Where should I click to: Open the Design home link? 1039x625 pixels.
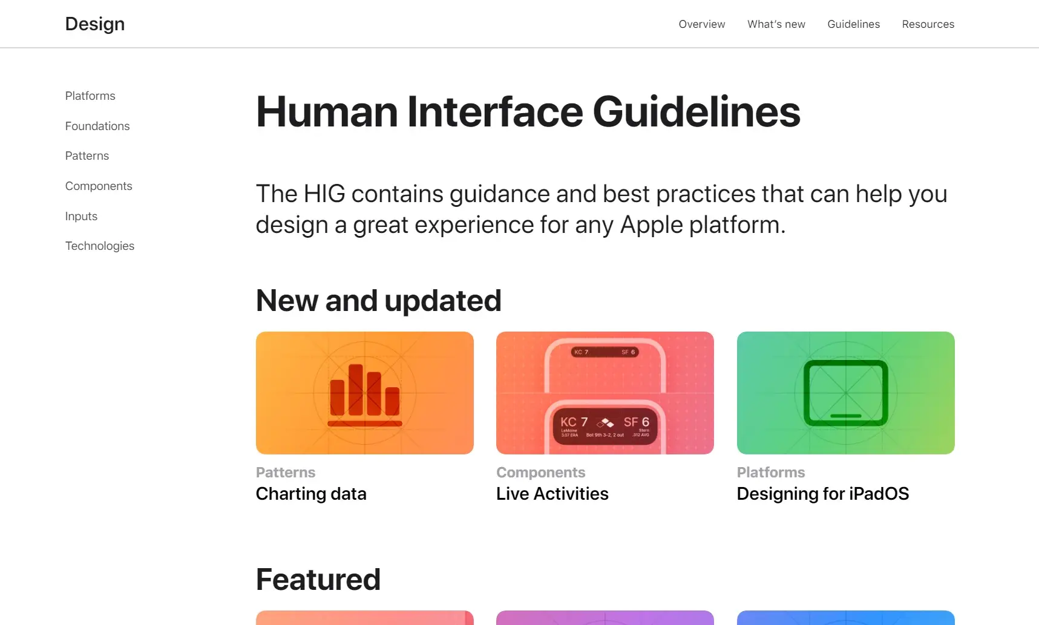pos(95,24)
